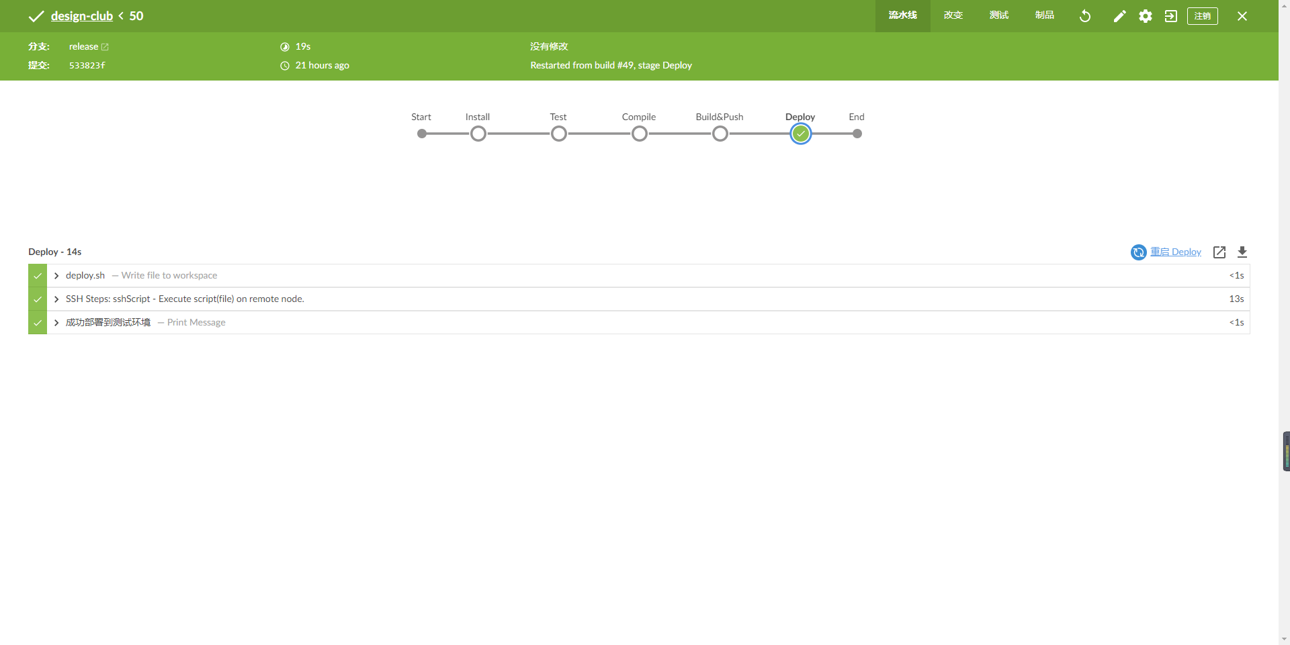The width and height of the screenshot is (1290, 645).
Task: Open Deploy log in a new window
Action: (x=1219, y=252)
